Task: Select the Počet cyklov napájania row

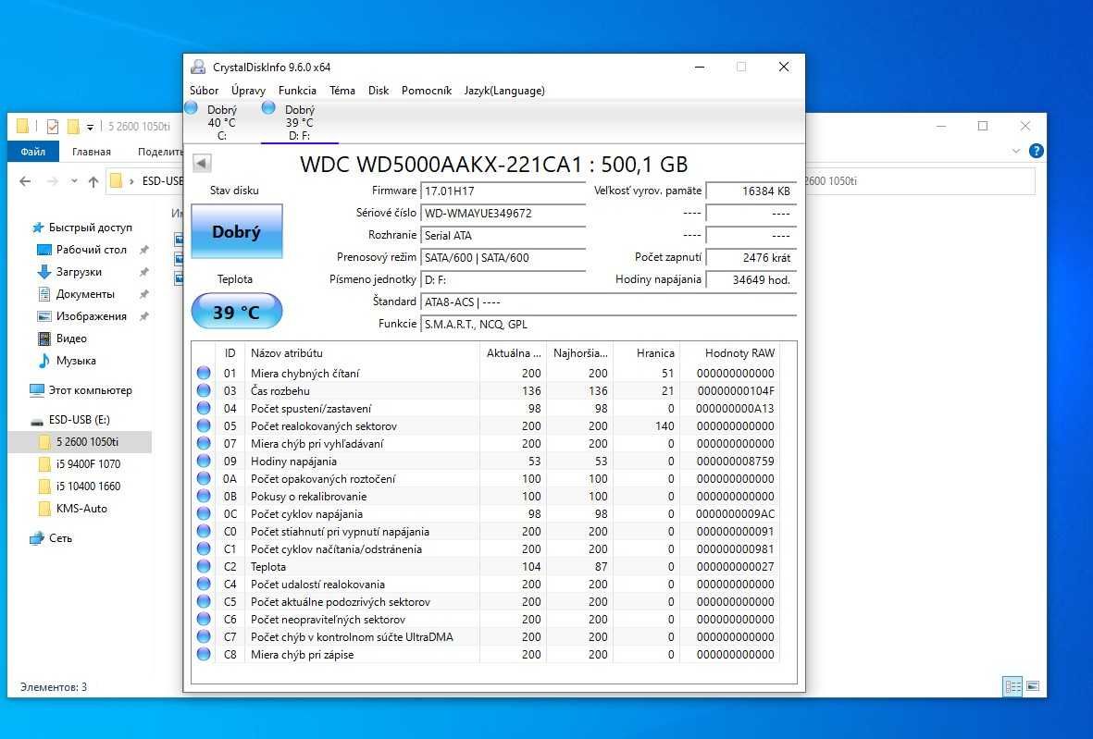Action: pyautogui.click(x=485, y=513)
